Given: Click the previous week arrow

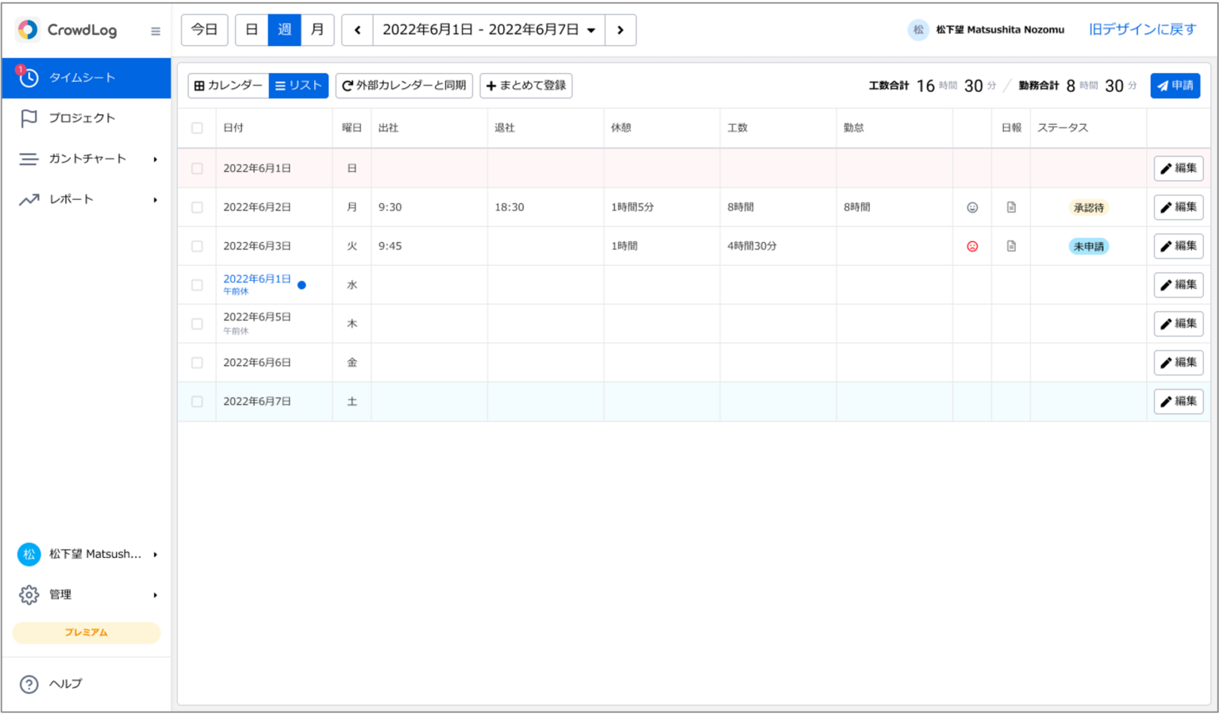Looking at the screenshot, I should (x=357, y=29).
